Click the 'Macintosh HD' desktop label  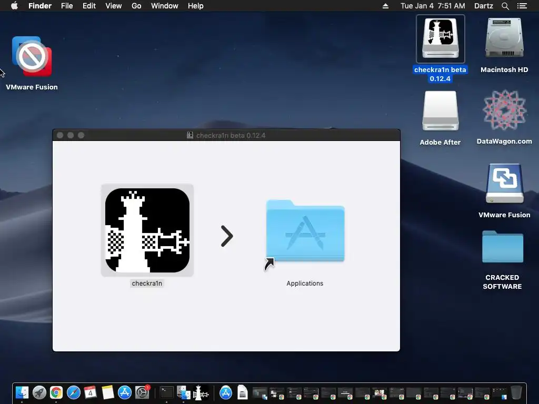pyautogui.click(x=504, y=70)
